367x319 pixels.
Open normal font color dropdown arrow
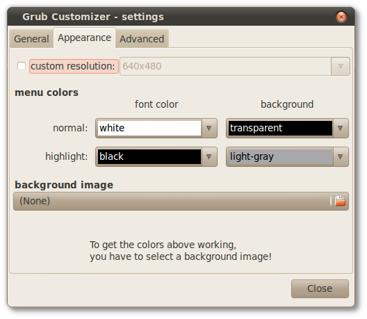(209, 129)
